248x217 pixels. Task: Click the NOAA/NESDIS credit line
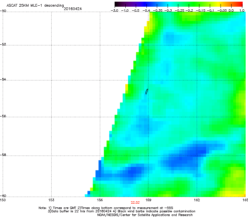tap(145, 215)
